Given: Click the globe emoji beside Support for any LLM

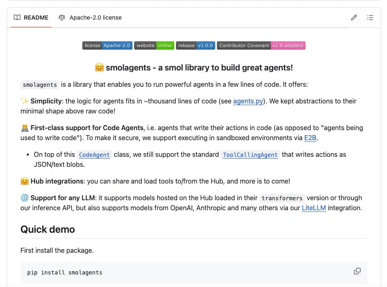Looking at the screenshot, I should pyautogui.click(x=25, y=198).
